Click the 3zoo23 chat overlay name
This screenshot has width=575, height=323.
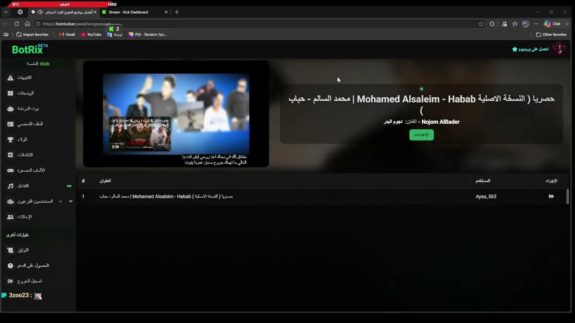[x=19, y=296]
